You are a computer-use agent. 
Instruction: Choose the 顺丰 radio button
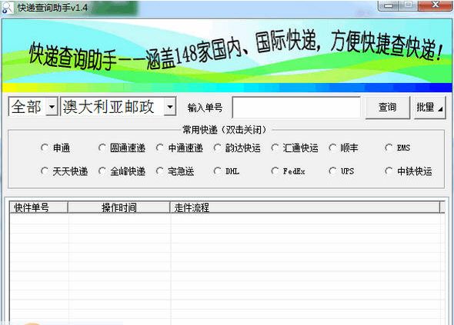pyautogui.click(x=332, y=148)
